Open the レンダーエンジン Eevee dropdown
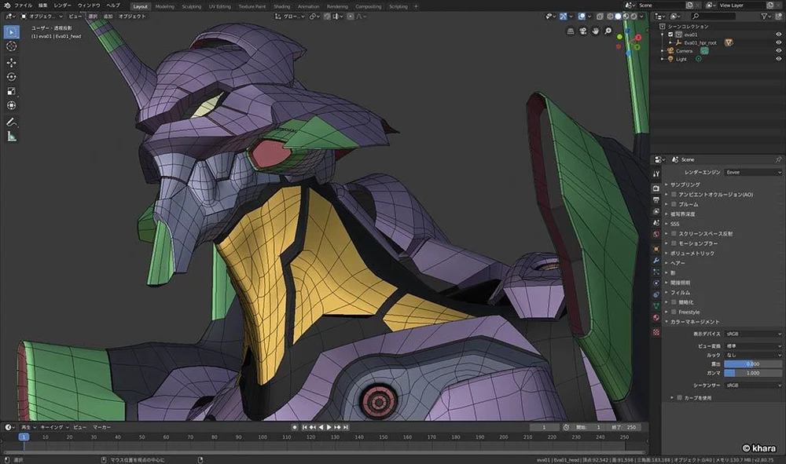The width and height of the screenshot is (786, 464). [x=753, y=173]
